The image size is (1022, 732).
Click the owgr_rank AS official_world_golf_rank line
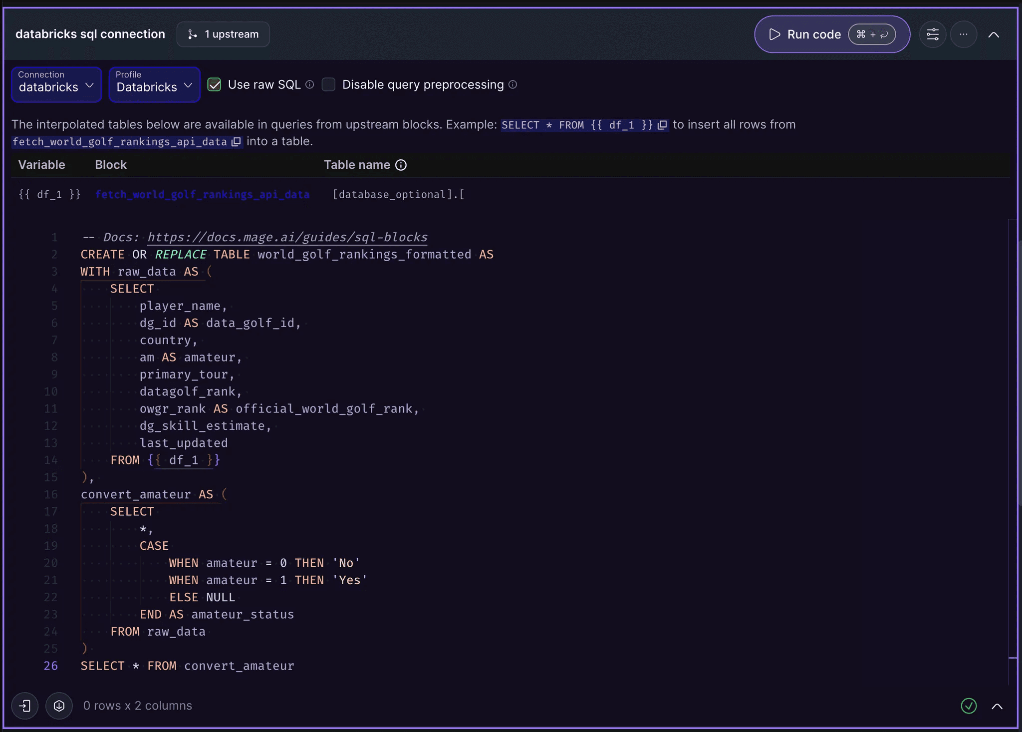point(279,408)
